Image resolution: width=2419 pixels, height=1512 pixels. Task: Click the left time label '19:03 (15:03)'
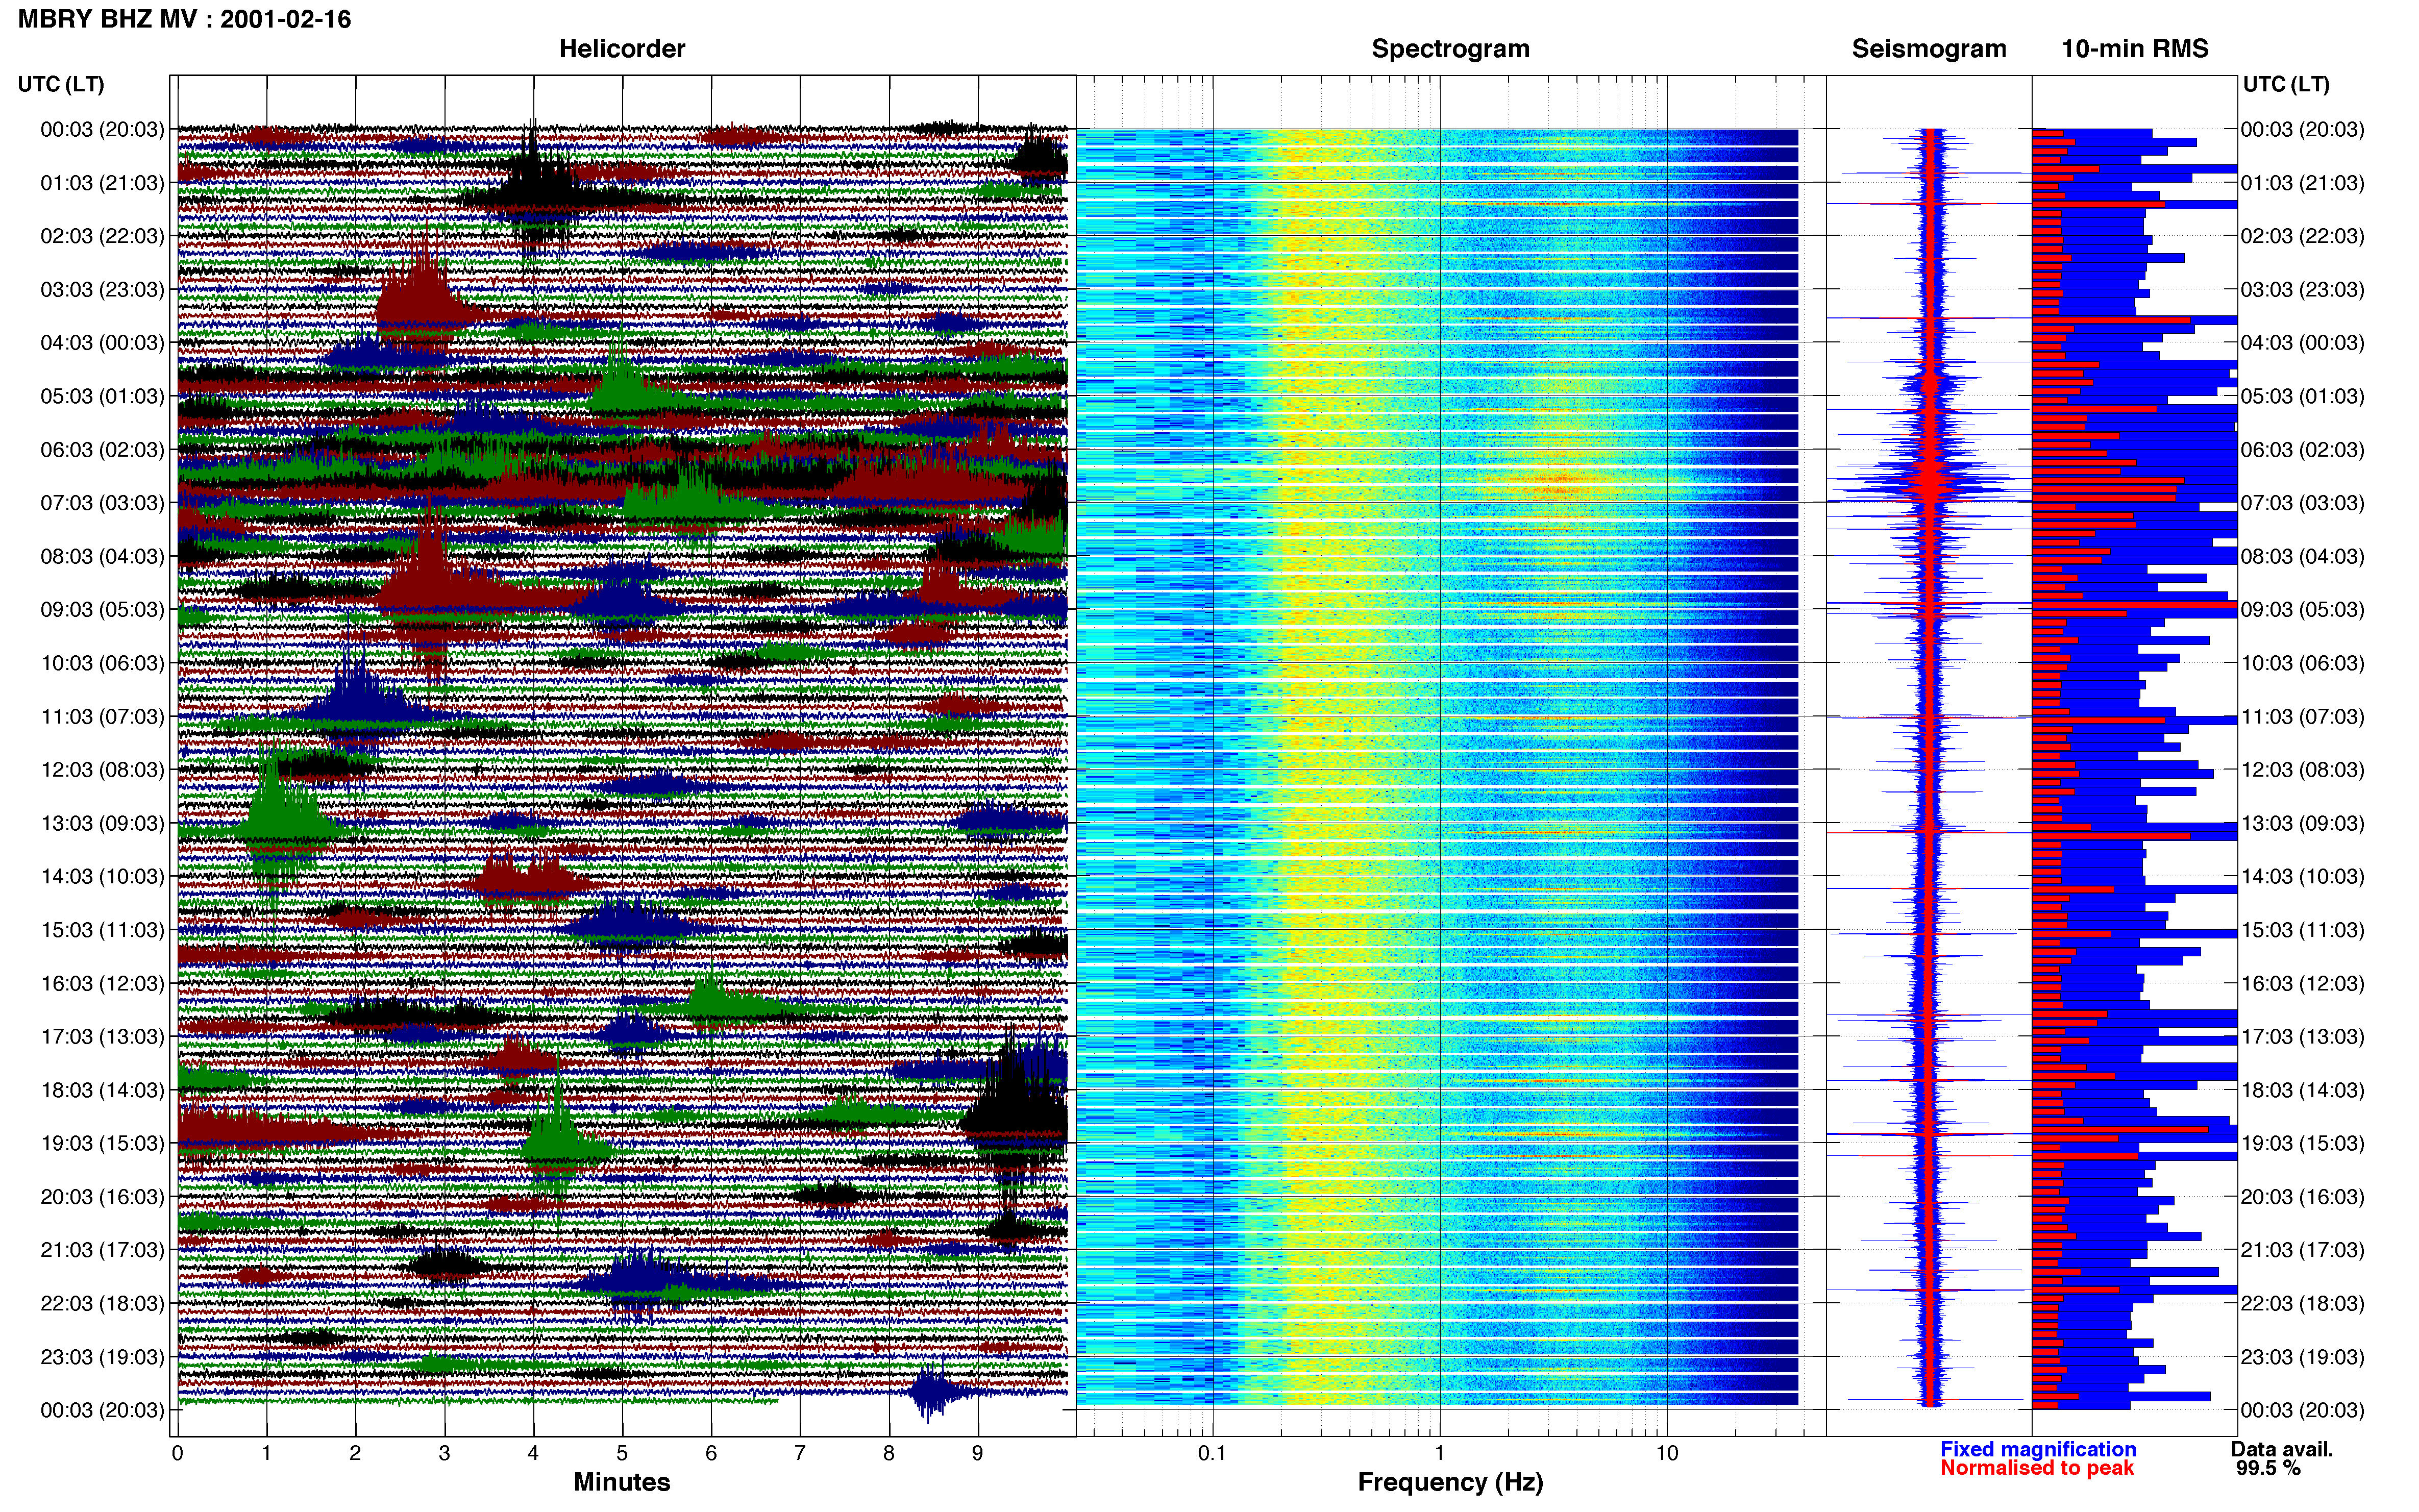[x=102, y=1143]
